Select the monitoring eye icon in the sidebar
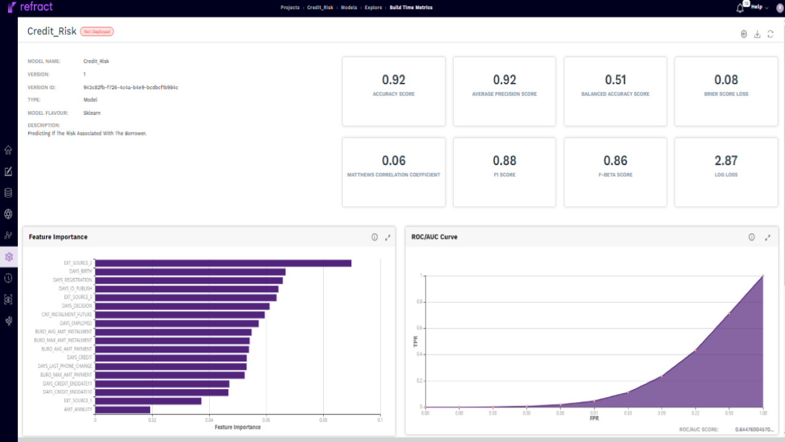This screenshot has width=785, height=442. click(x=9, y=300)
